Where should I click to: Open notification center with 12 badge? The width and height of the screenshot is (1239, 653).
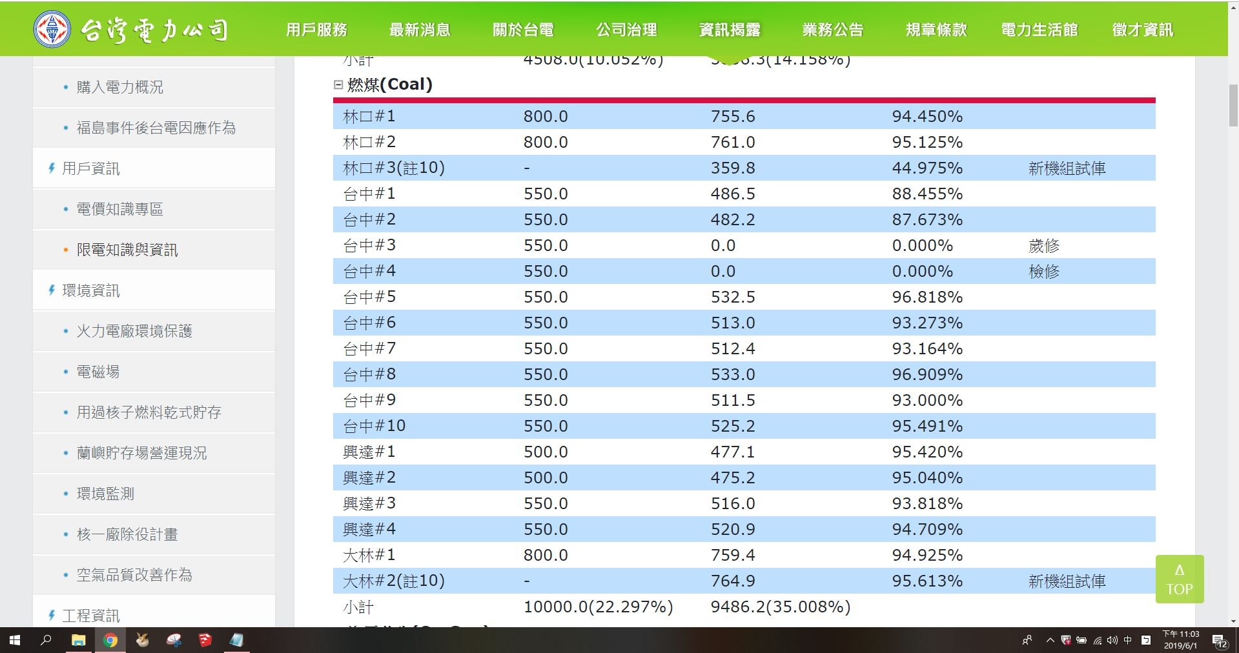click(1220, 641)
